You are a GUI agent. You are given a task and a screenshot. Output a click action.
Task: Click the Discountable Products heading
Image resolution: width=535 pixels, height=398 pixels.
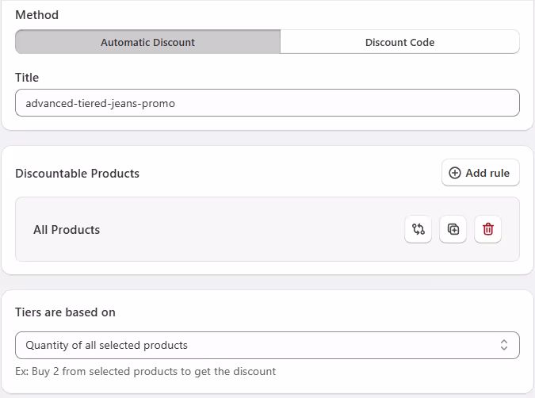tap(78, 174)
